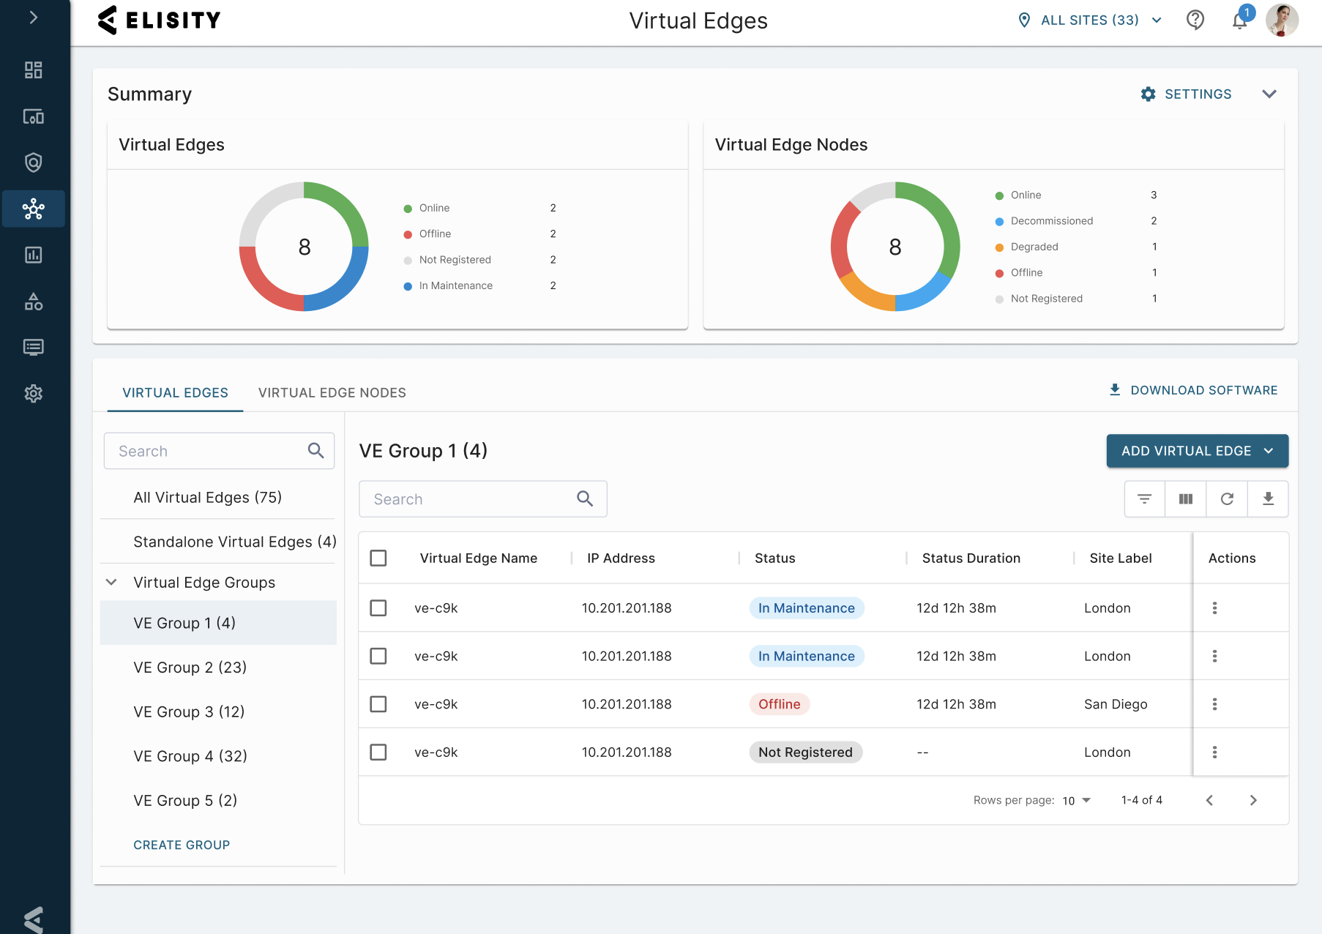This screenshot has width=1322, height=934.
Task: Click the Online green legend dot in Virtual Edges
Action: tap(408, 209)
